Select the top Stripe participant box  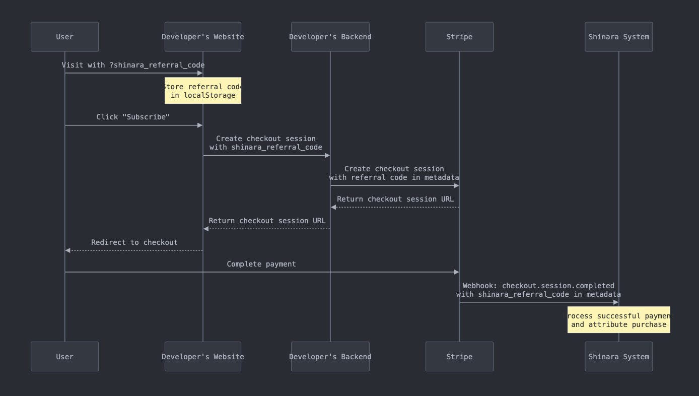[459, 37]
